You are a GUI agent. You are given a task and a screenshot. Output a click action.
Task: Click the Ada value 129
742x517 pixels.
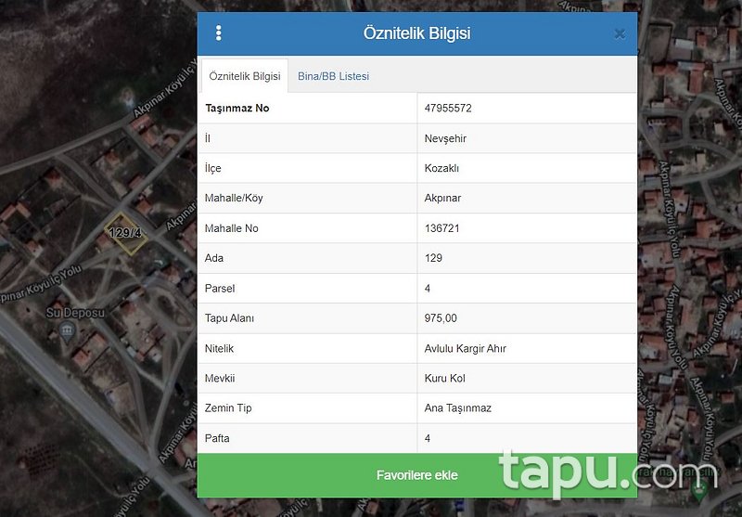[x=433, y=258]
